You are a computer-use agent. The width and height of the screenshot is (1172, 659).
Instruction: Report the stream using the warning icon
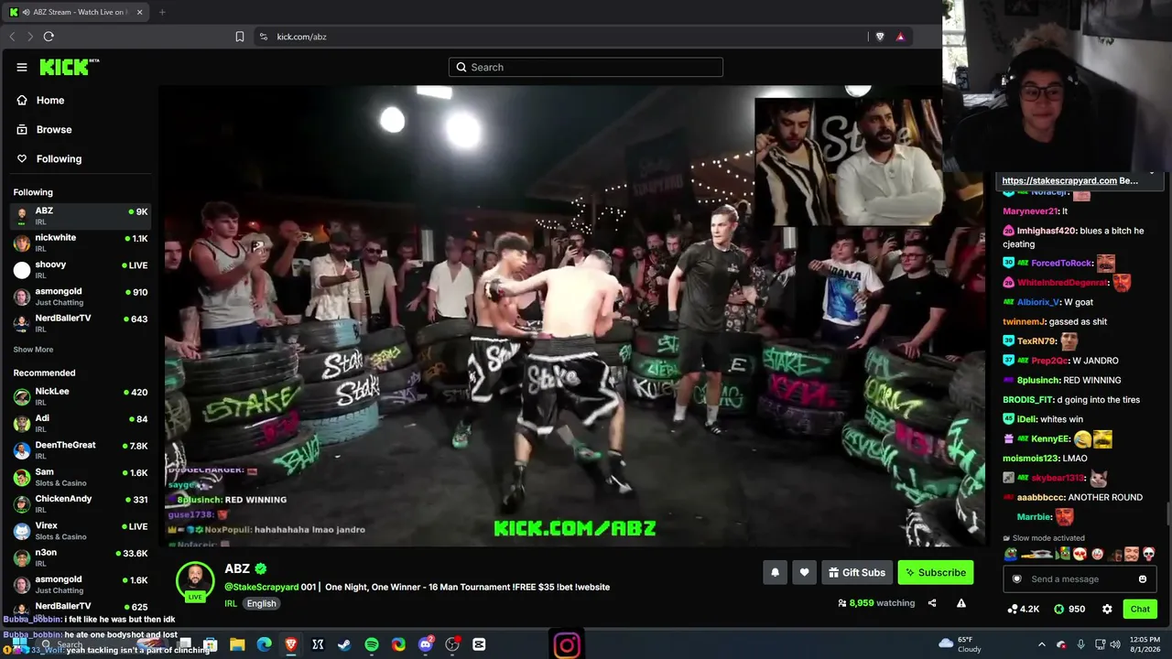pyautogui.click(x=961, y=603)
